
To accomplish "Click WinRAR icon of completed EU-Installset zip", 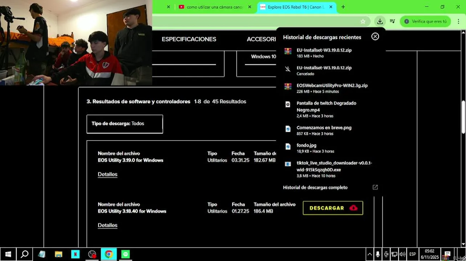I will pos(288,51).
